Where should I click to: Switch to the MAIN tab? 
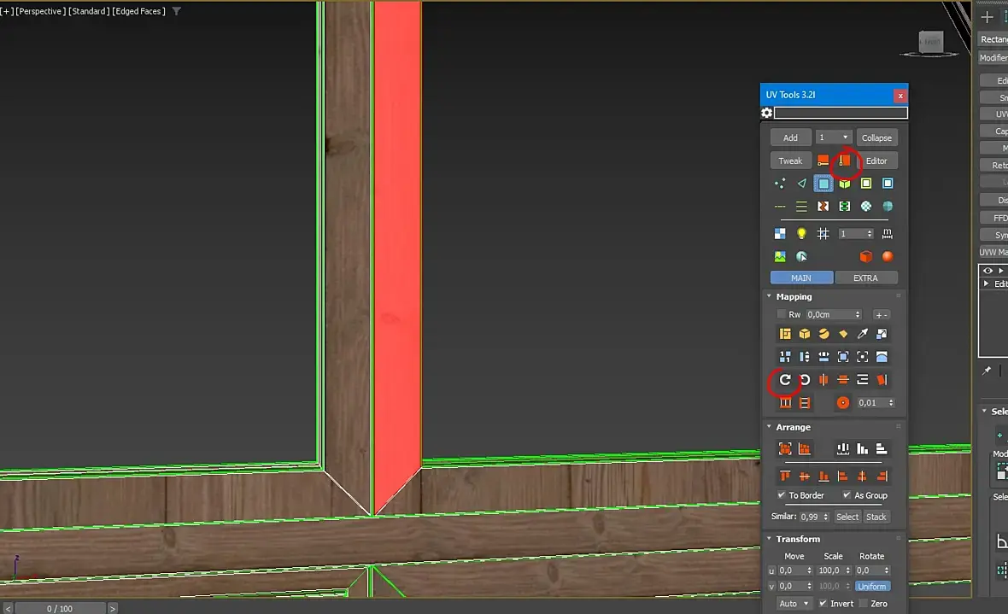coord(801,278)
